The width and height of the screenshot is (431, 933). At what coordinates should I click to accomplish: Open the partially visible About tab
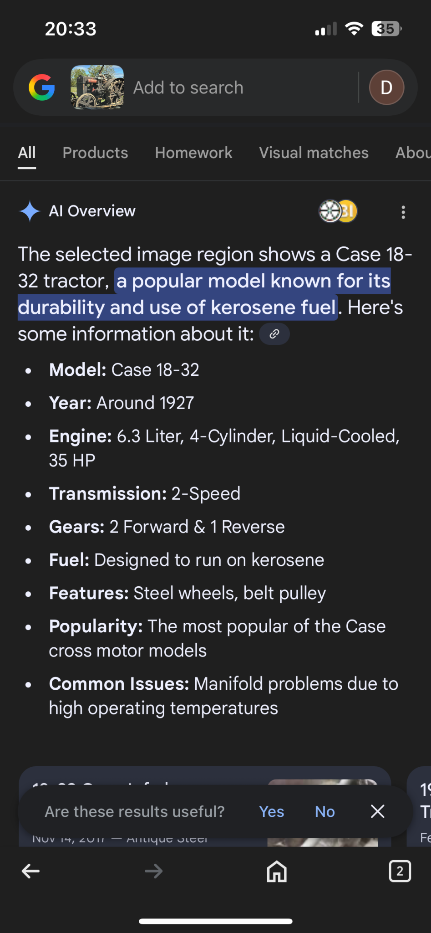(x=413, y=153)
